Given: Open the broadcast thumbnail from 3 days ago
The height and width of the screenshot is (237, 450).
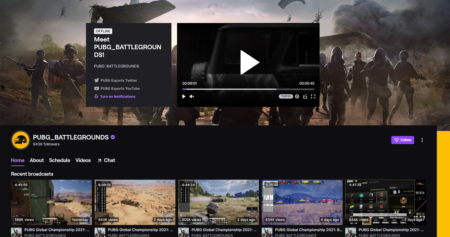Looking at the screenshot, I should pyautogui.click(x=219, y=202).
